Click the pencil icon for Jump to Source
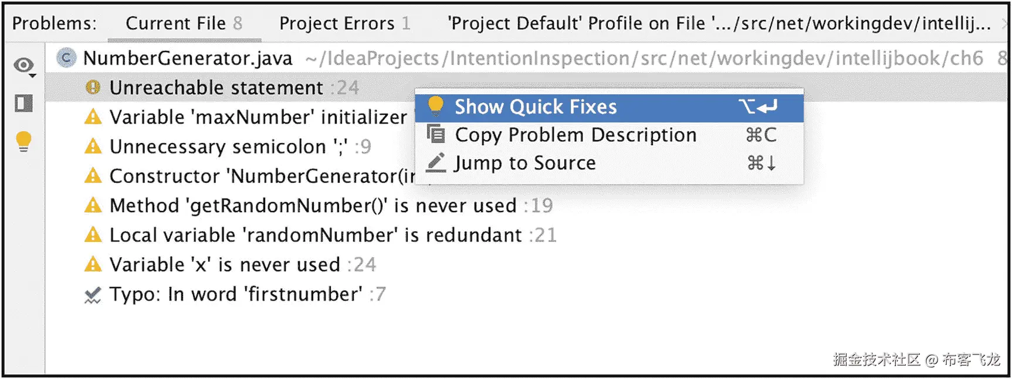 (435, 163)
